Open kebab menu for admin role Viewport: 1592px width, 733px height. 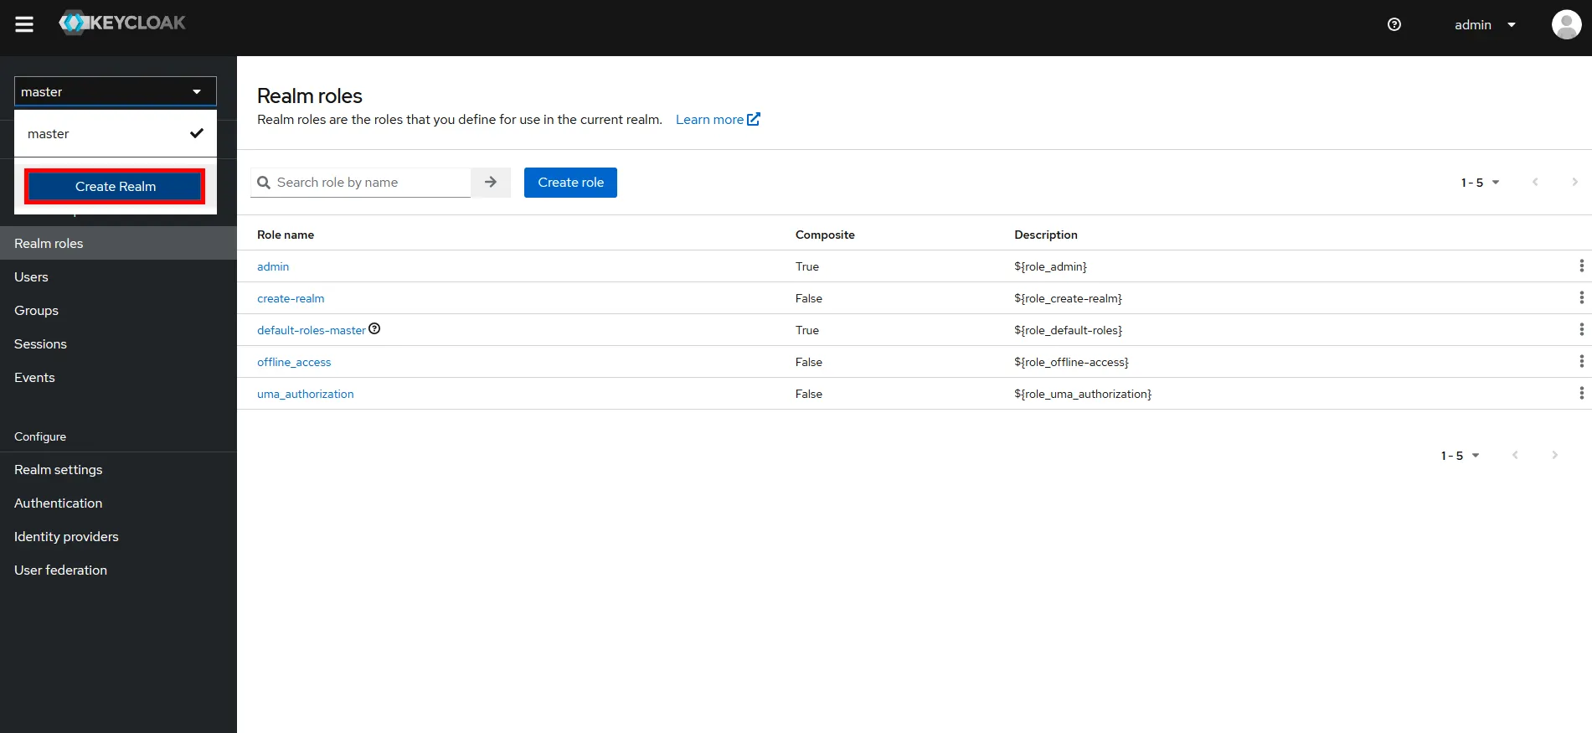(x=1581, y=266)
